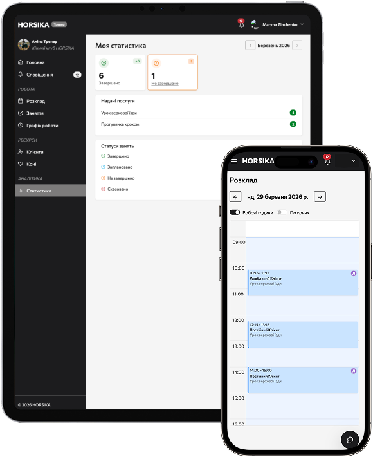This screenshot has height=457, width=373.
Task: Click Прогулянка кроком service row
Action: click(x=199, y=124)
